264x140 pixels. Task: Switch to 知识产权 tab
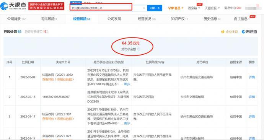coord(179,19)
